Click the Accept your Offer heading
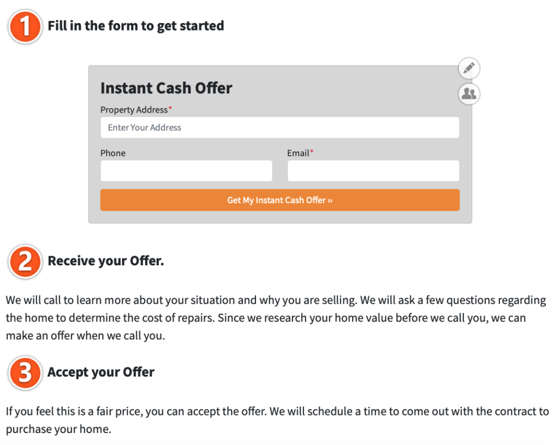This screenshot has height=445, width=559. (x=101, y=372)
